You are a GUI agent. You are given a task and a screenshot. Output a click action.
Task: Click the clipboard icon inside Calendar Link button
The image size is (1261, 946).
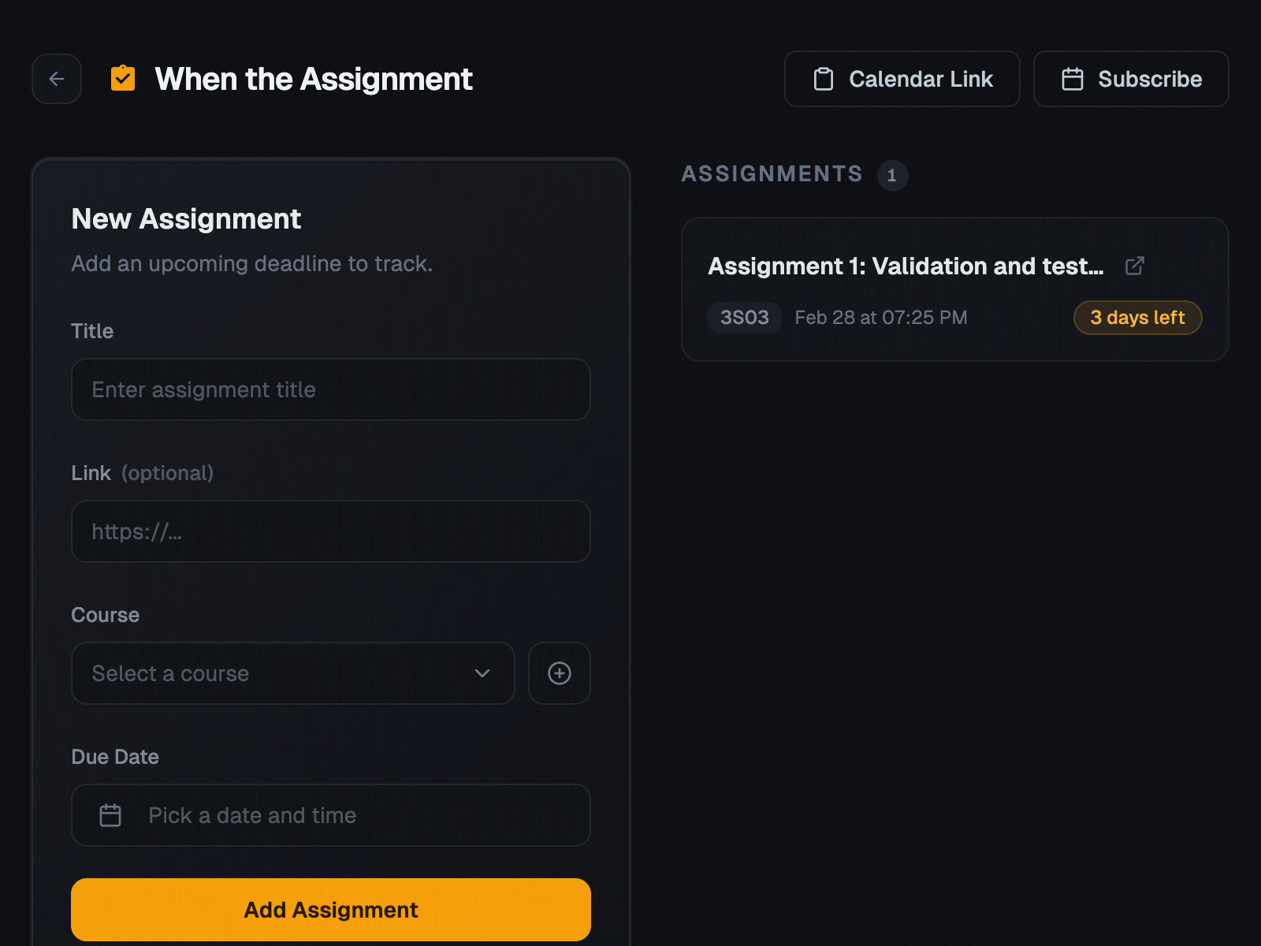click(x=823, y=79)
